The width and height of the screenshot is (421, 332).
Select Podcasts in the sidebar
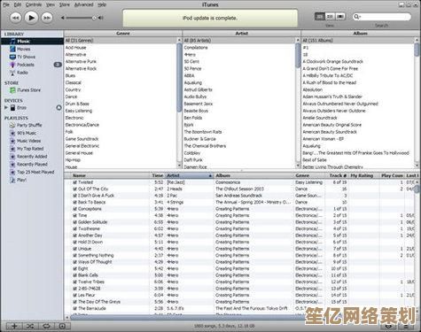point(26,65)
